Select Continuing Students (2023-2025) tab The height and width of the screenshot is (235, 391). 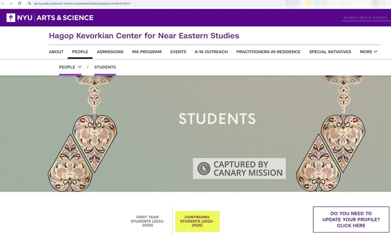pyautogui.click(x=197, y=221)
